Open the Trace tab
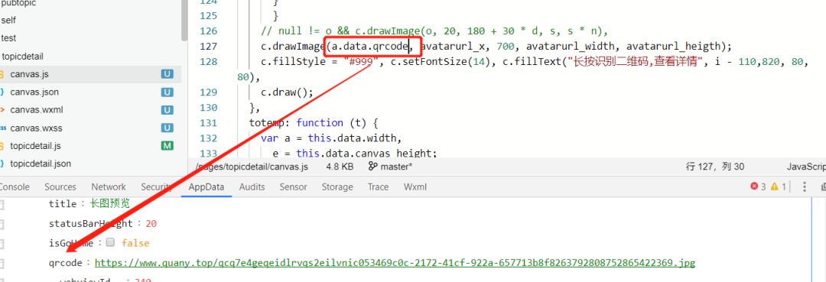The height and width of the screenshot is (282, 826). pyautogui.click(x=379, y=186)
